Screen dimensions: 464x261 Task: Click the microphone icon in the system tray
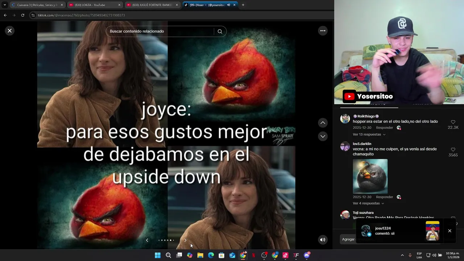(x=410, y=255)
